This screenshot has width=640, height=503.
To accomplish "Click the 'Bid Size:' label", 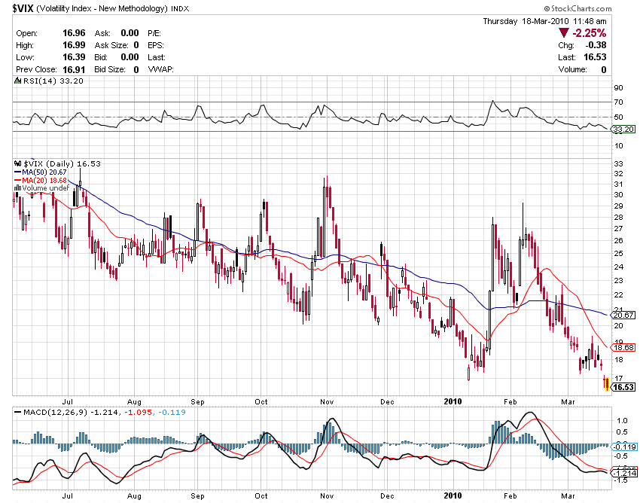I will pyautogui.click(x=110, y=69).
